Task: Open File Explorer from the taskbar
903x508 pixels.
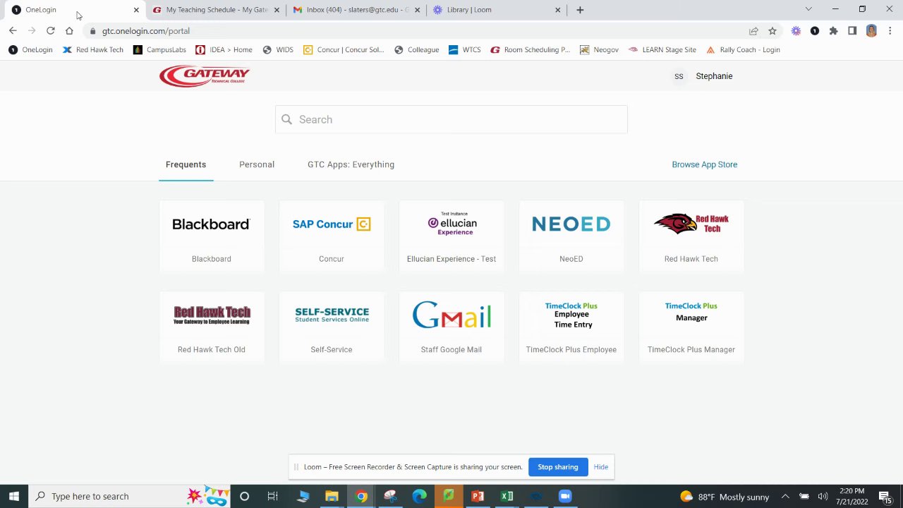Action: 332,496
